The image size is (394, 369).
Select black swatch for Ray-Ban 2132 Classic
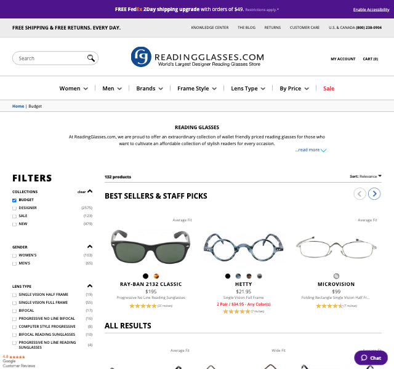tap(145, 276)
